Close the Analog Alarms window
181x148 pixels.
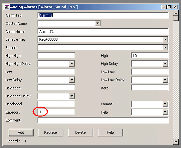(175, 7)
